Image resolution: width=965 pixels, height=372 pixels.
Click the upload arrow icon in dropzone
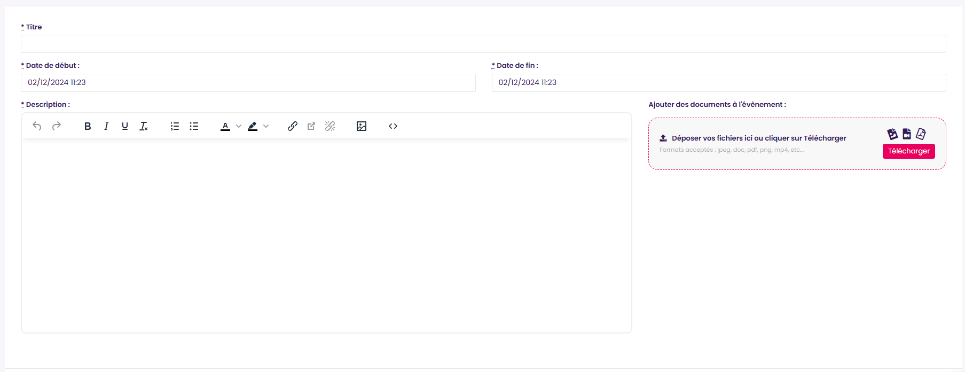[663, 138]
